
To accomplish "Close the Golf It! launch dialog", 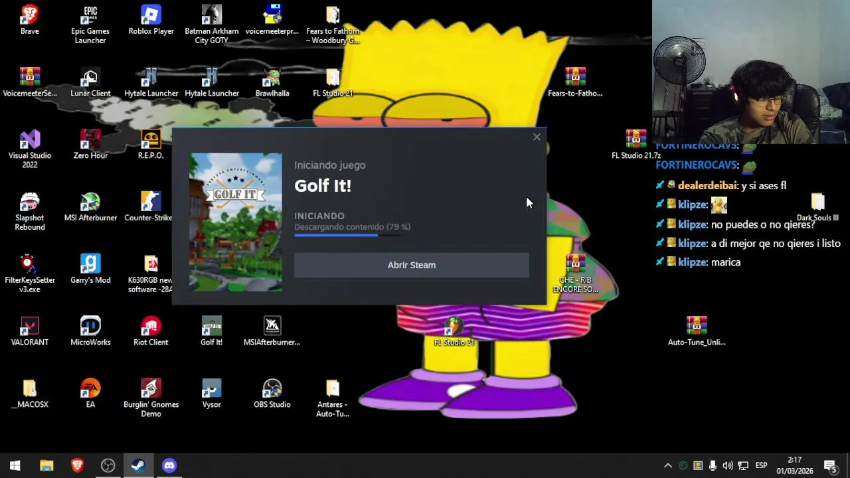I will [537, 137].
